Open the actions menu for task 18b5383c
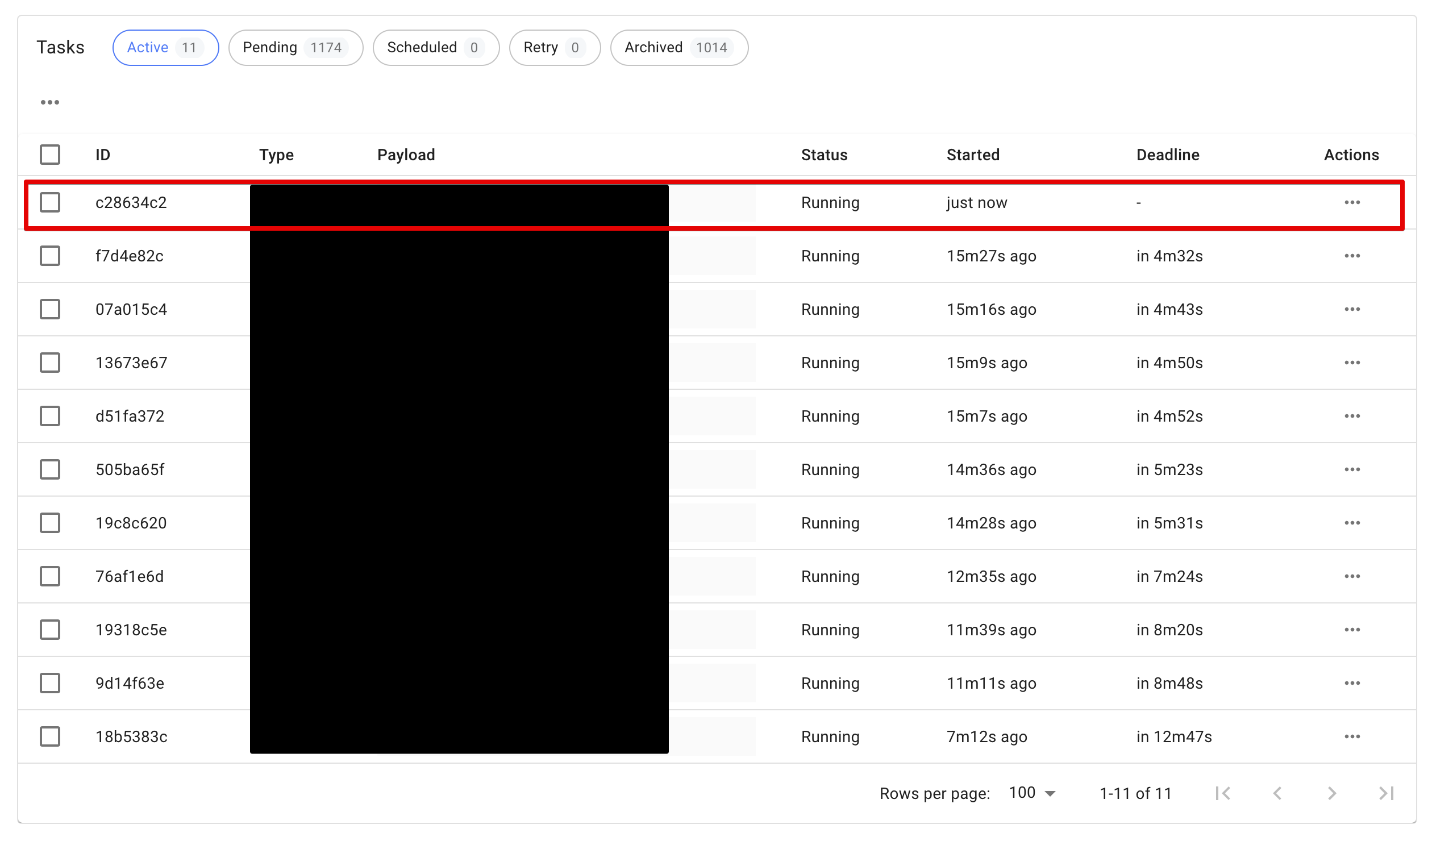The image size is (1432, 841). click(x=1352, y=736)
